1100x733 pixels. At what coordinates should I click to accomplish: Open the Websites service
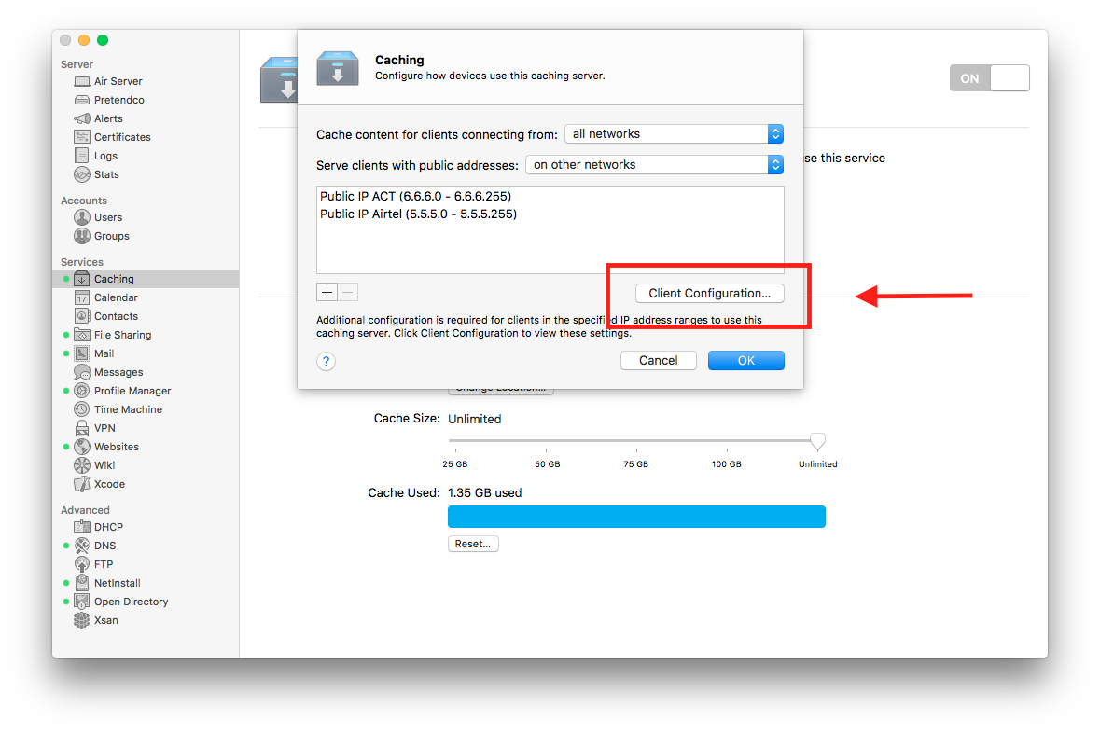[117, 447]
